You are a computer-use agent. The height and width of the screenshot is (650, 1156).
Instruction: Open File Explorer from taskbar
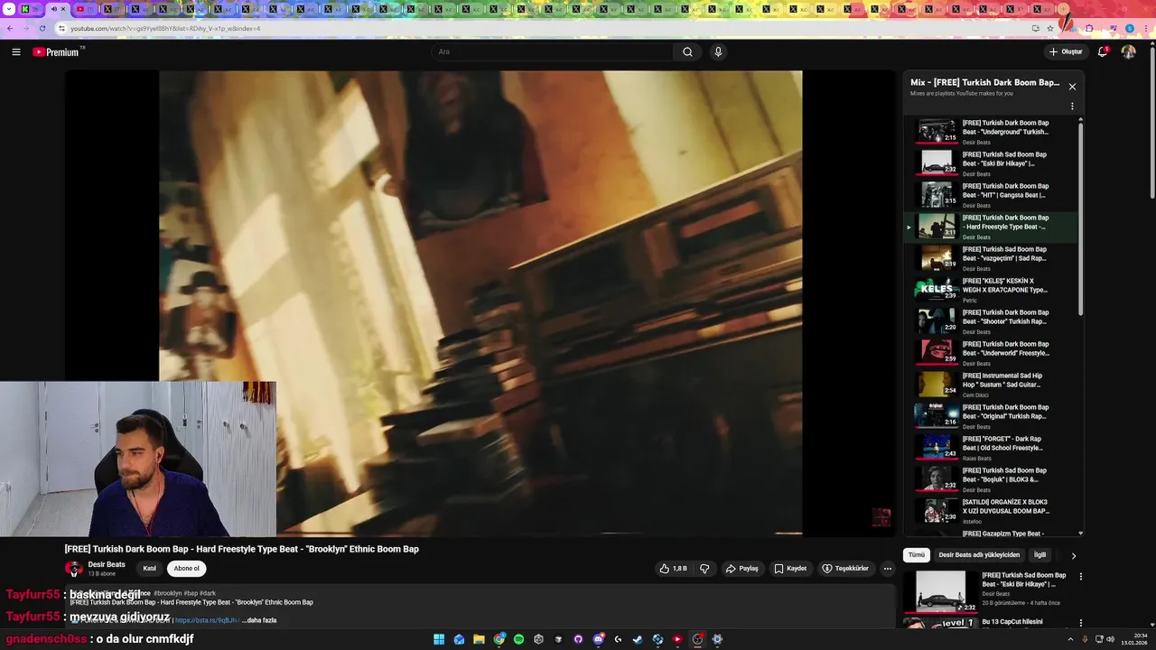[479, 639]
